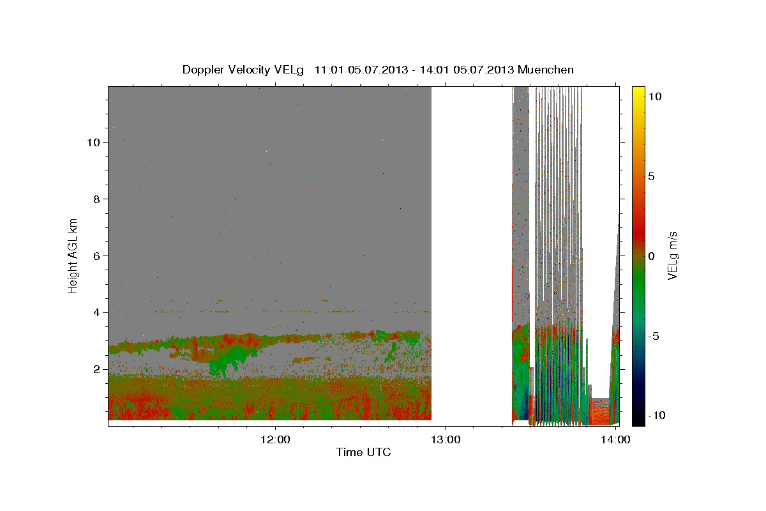Click the colorbar value 5

point(651,176)
